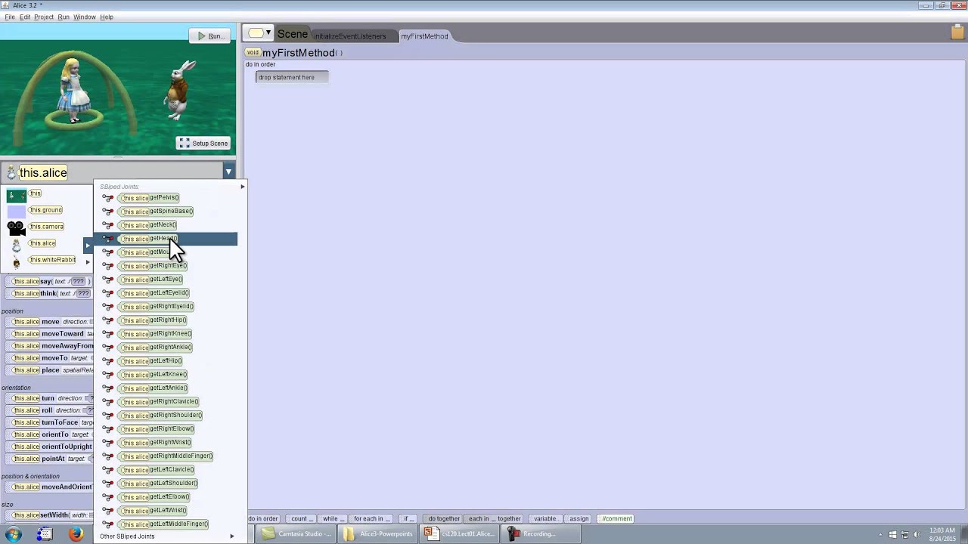Click the 'assign' control block
The image size is (968, 544).
[x=579, y=519]
